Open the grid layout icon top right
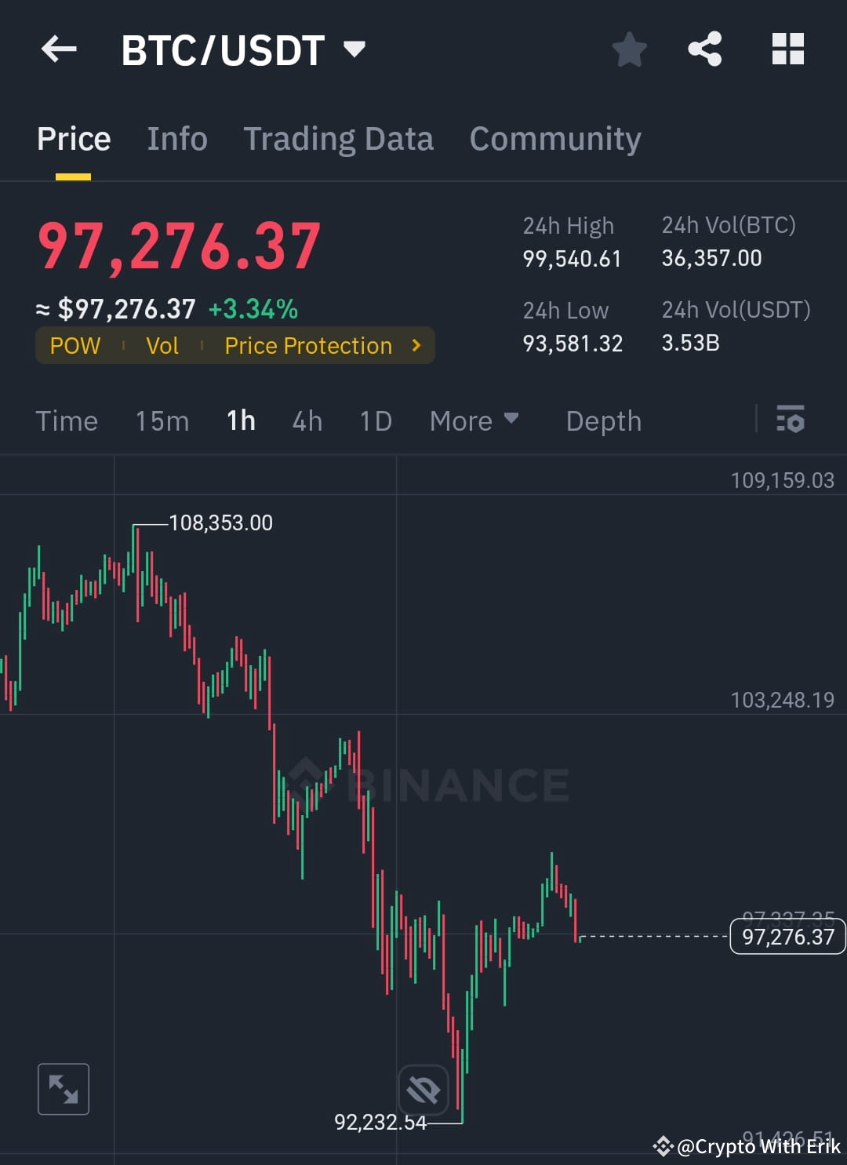 pos(787,49)
